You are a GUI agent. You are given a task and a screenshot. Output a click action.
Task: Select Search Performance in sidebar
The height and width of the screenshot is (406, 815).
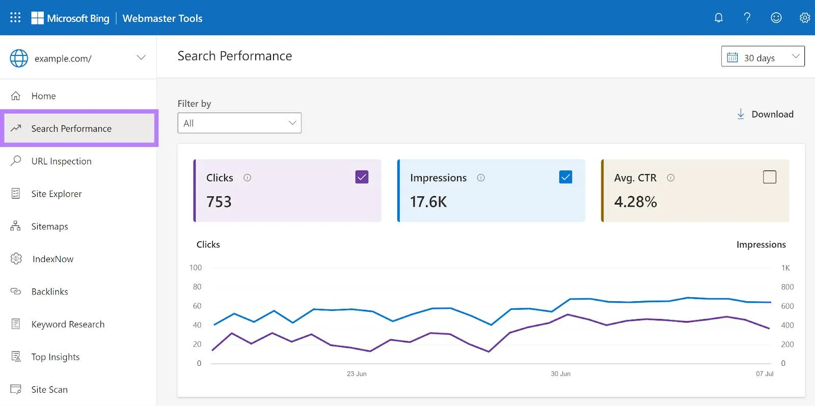click(x=79, y=128)
